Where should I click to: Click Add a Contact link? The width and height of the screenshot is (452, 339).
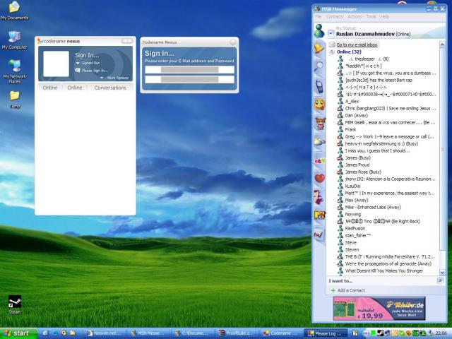point(351,290)
